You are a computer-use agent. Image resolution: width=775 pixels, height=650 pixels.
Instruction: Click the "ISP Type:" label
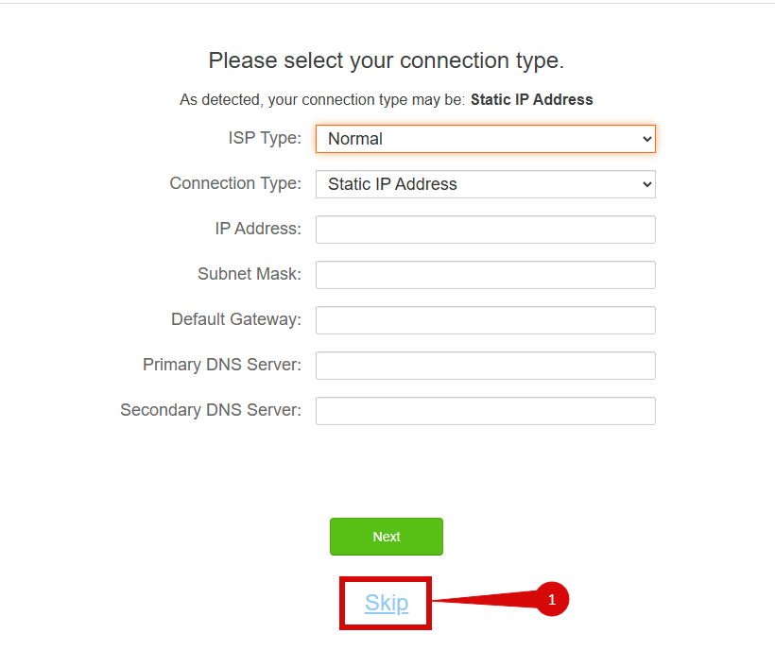pyautogui.click(x=265, y=138)
